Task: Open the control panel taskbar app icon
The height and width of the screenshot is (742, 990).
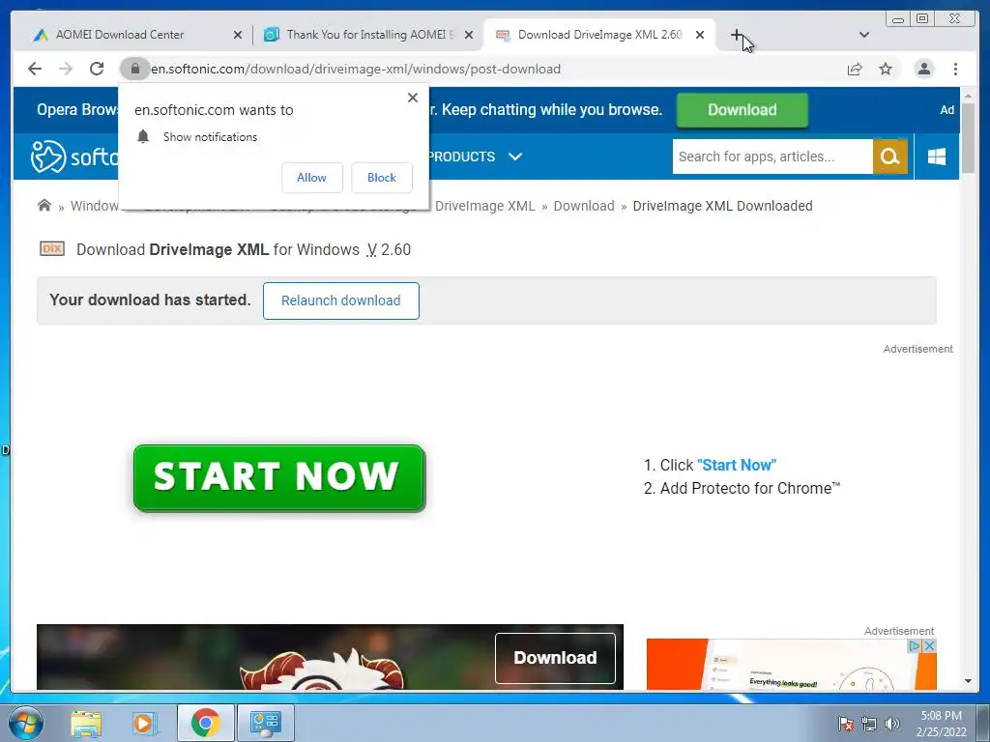Action: pyautogui.click(x=266, y=723)
